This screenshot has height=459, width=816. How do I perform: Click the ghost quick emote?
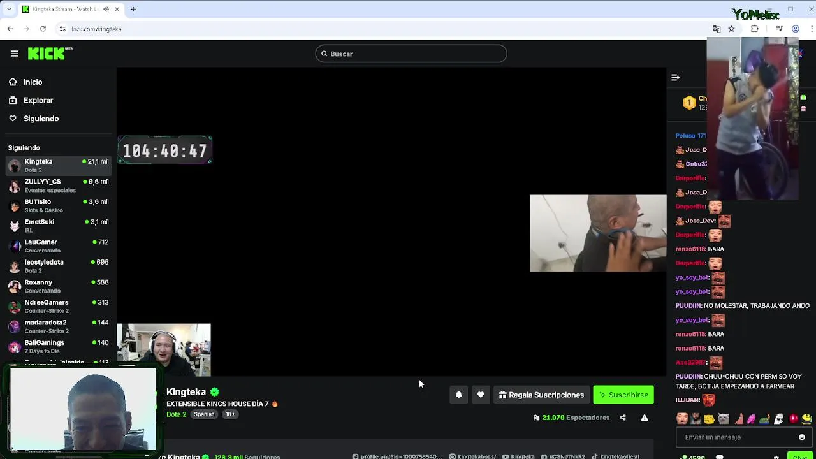click(779, 419)
